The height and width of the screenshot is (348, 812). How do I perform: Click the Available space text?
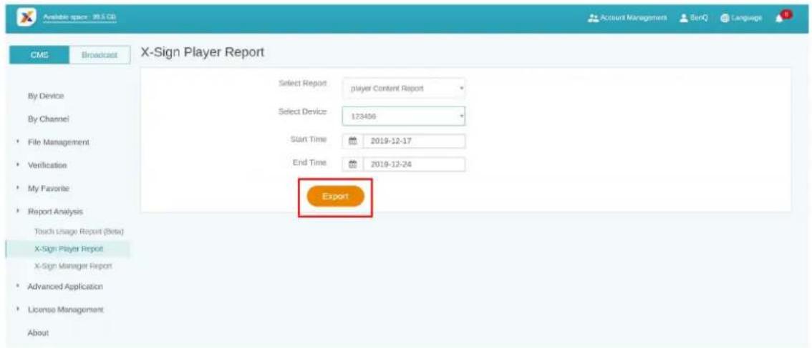click(x=79, y=17)
